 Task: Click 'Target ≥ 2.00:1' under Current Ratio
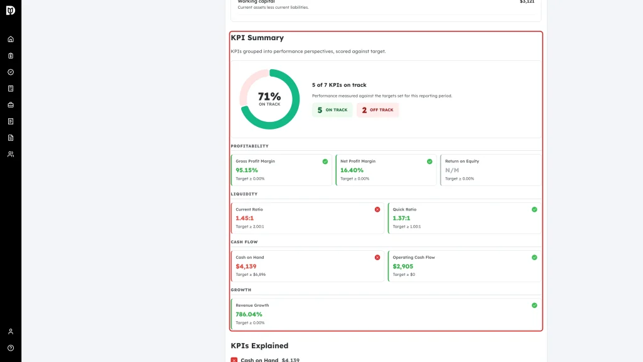coord(250,226)
